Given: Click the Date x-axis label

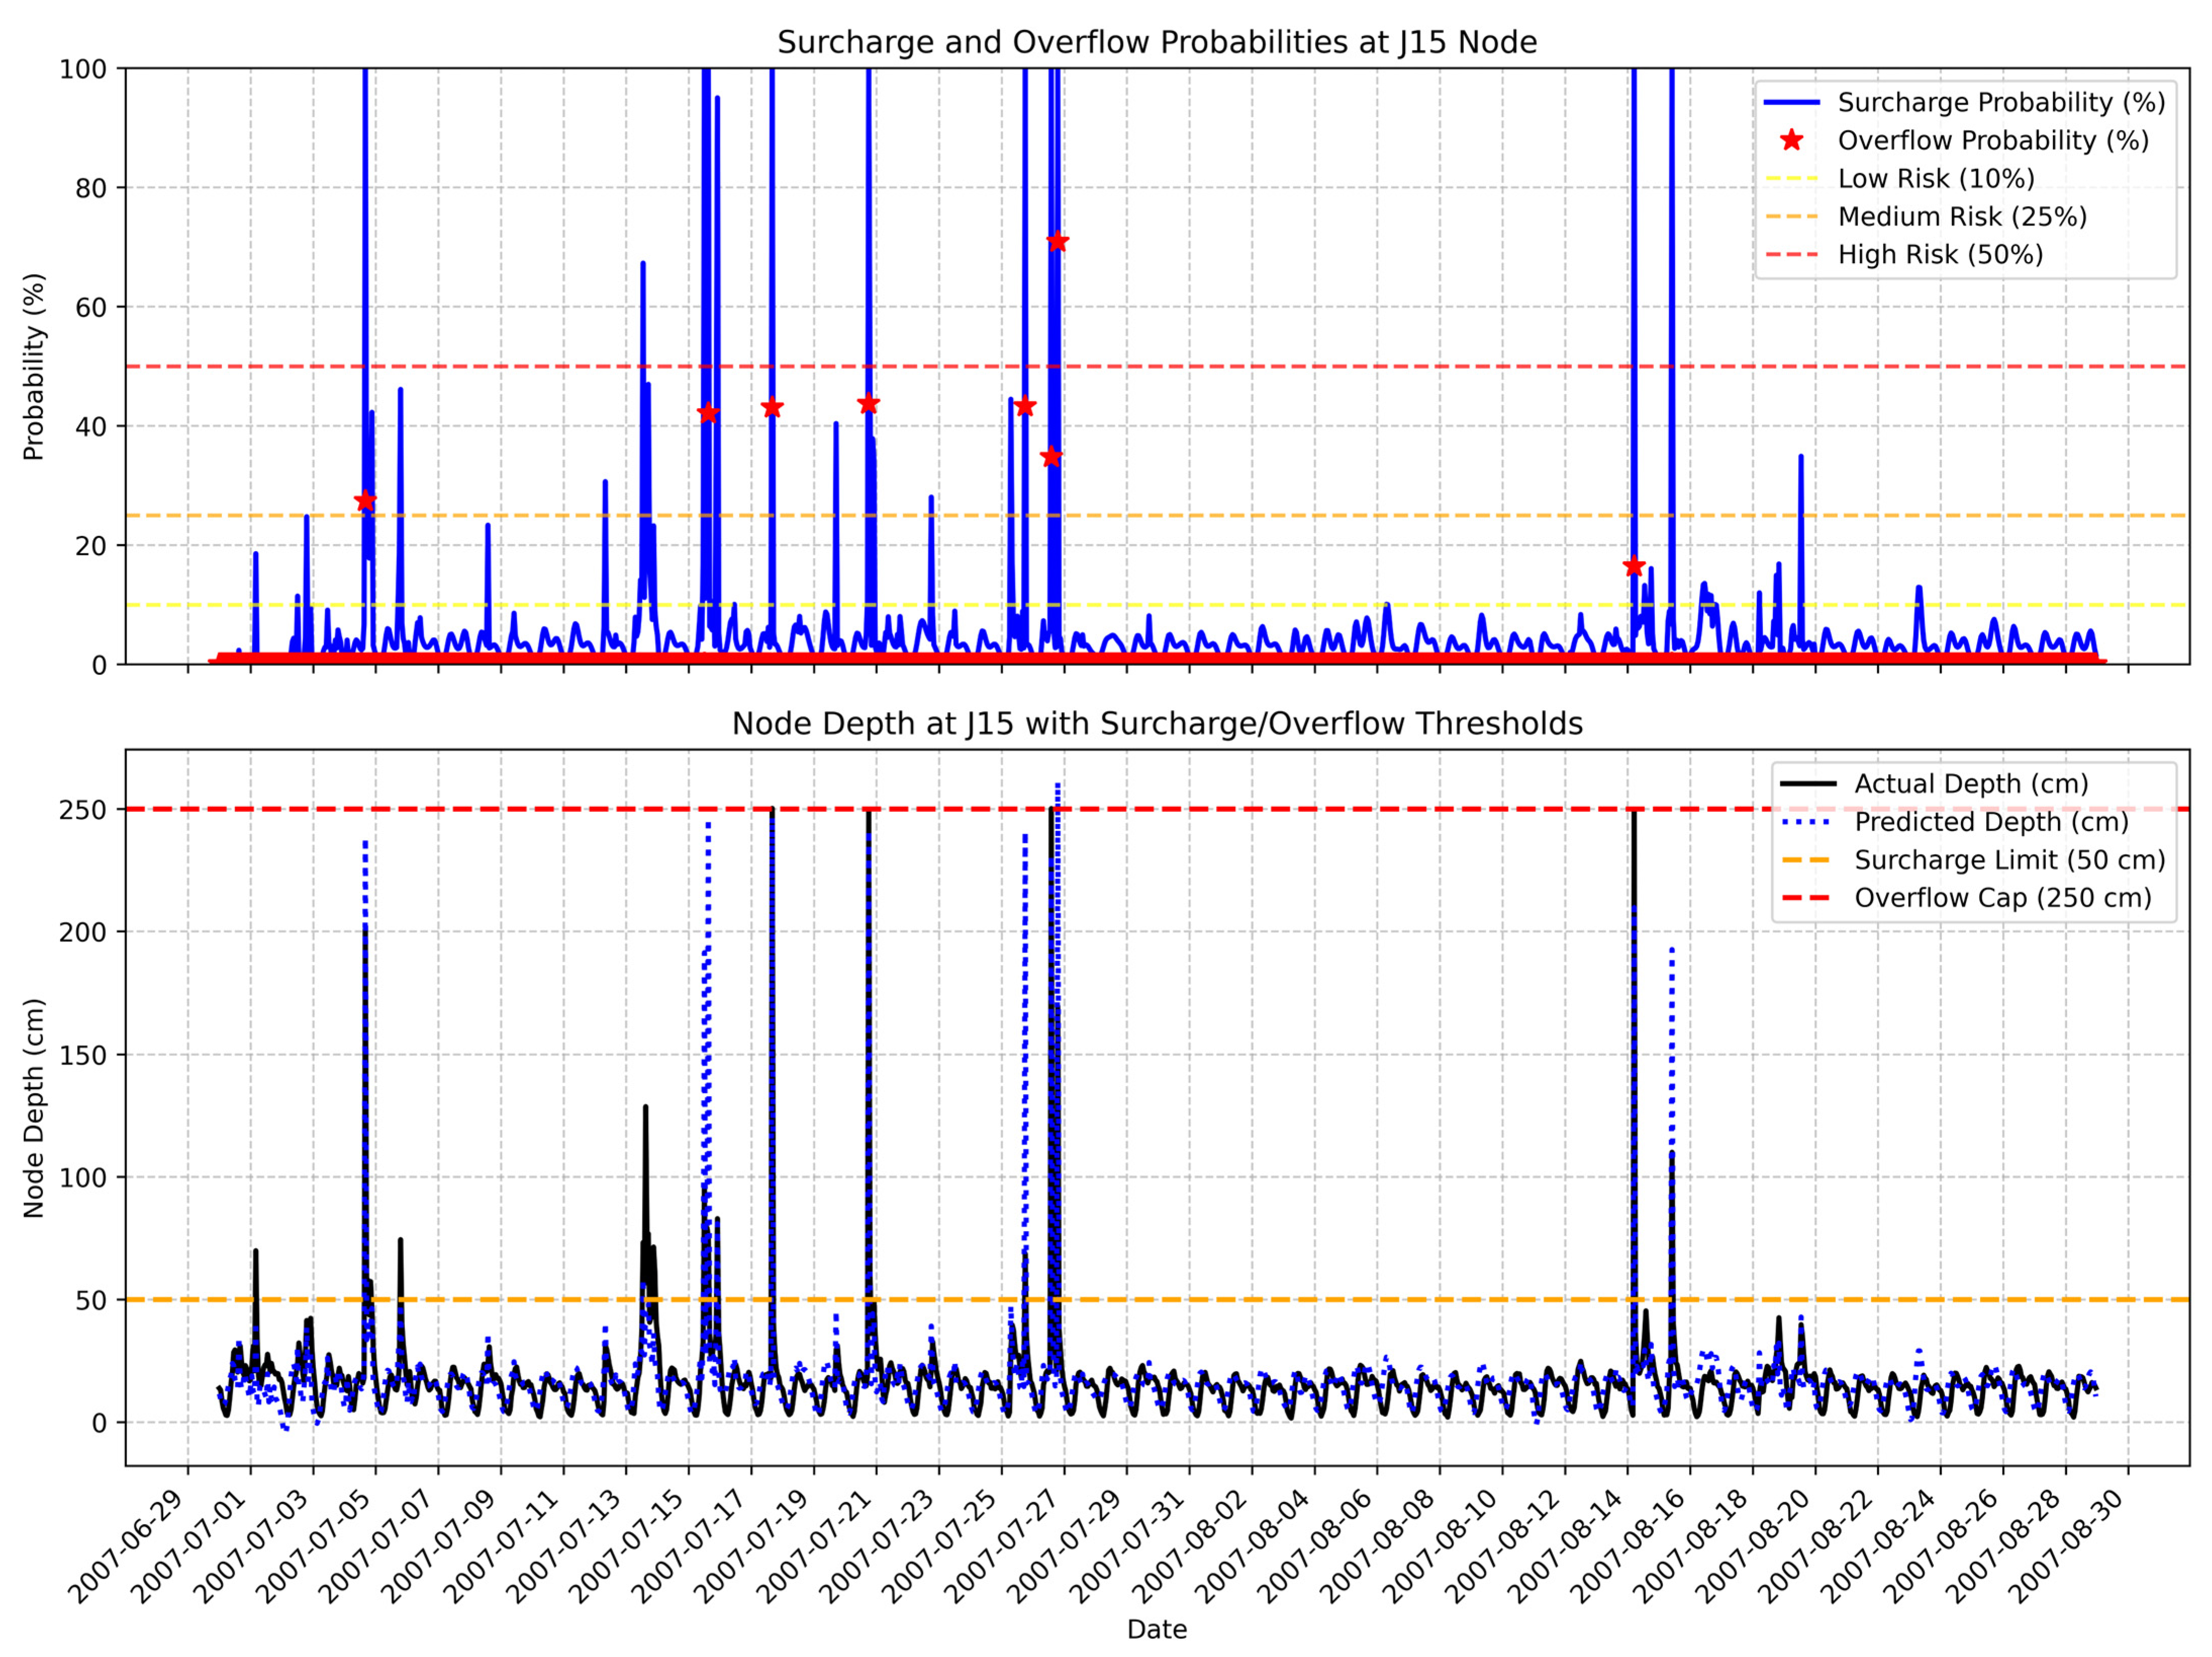Looking at the screenshot, I should (1157, 1629).
